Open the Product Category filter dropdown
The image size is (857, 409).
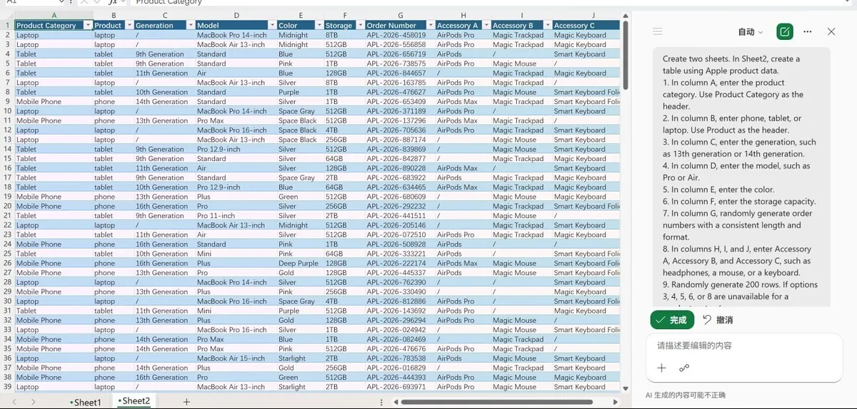(88, 25)
